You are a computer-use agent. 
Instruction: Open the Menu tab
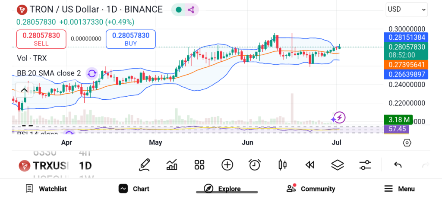pos(399,189)
